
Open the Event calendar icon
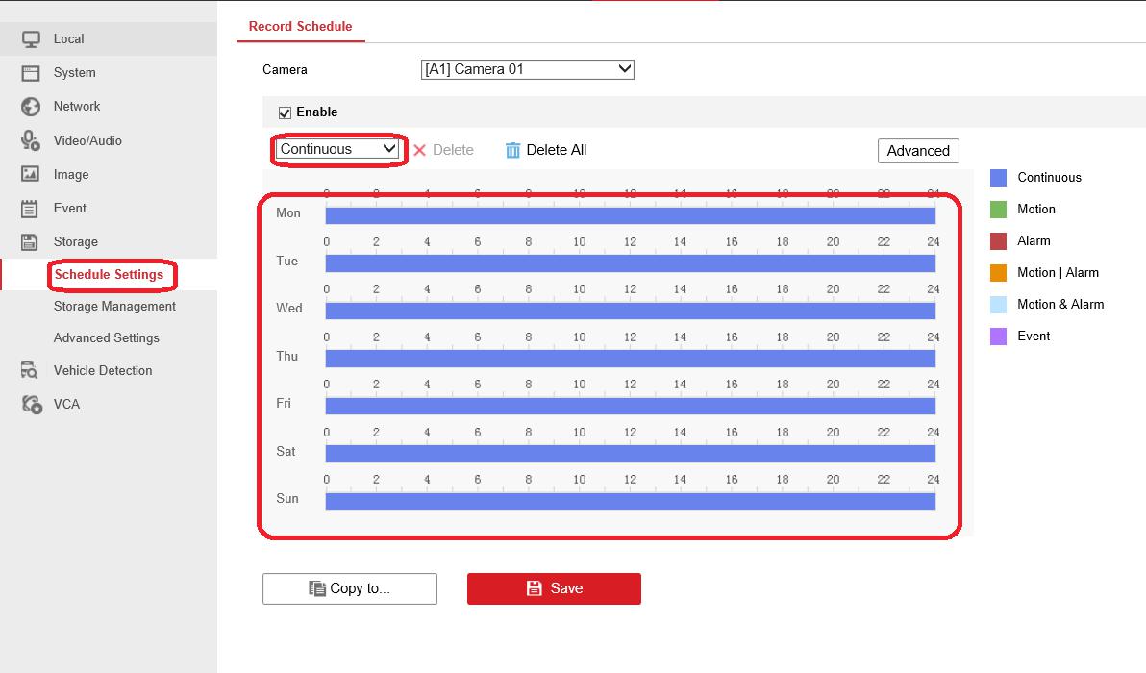[31, 208]
